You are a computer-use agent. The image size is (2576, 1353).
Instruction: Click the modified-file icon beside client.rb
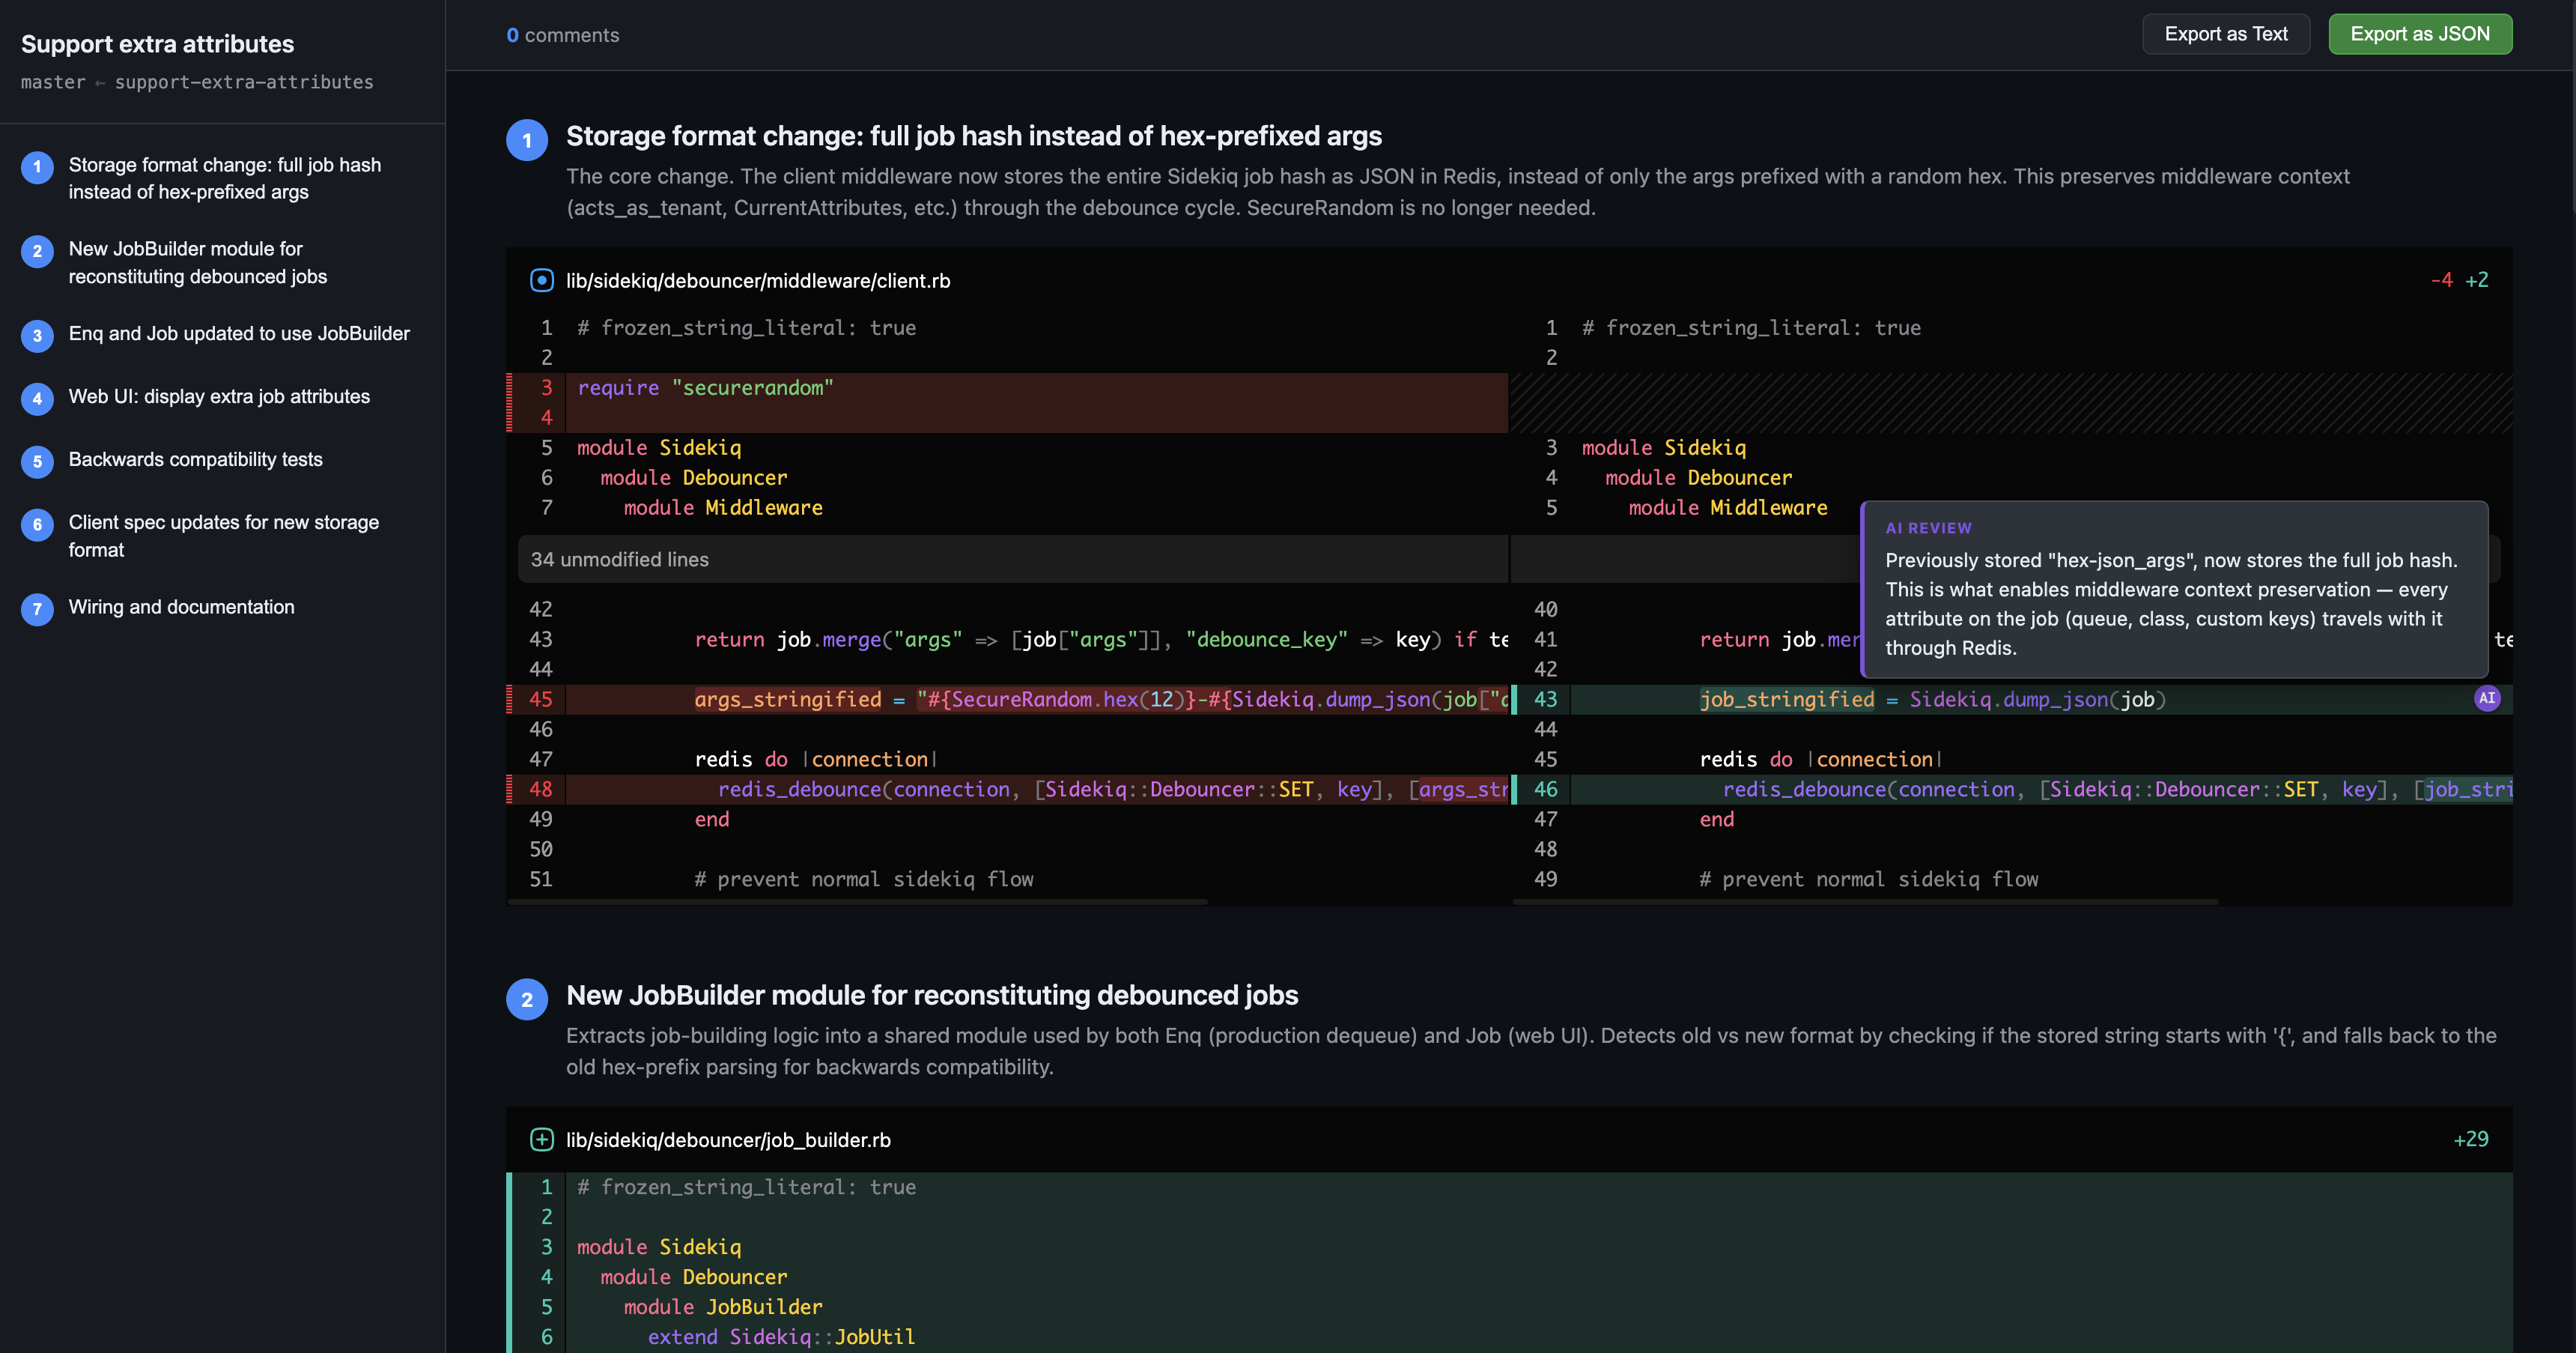pos(541,280)
